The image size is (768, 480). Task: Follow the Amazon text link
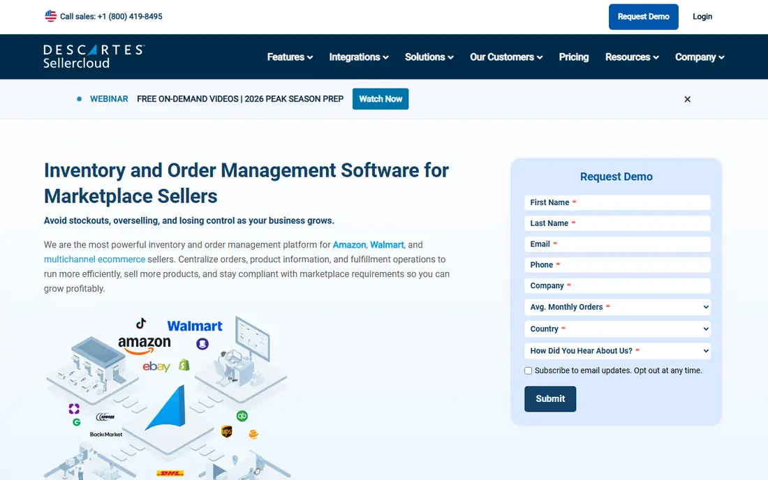[x=349, y=245]
